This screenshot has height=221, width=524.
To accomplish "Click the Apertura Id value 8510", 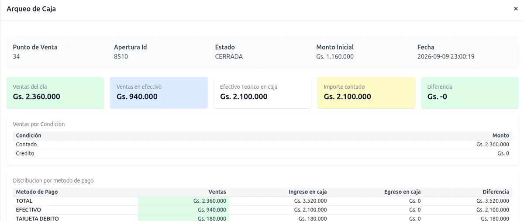I will pos(121,57).
